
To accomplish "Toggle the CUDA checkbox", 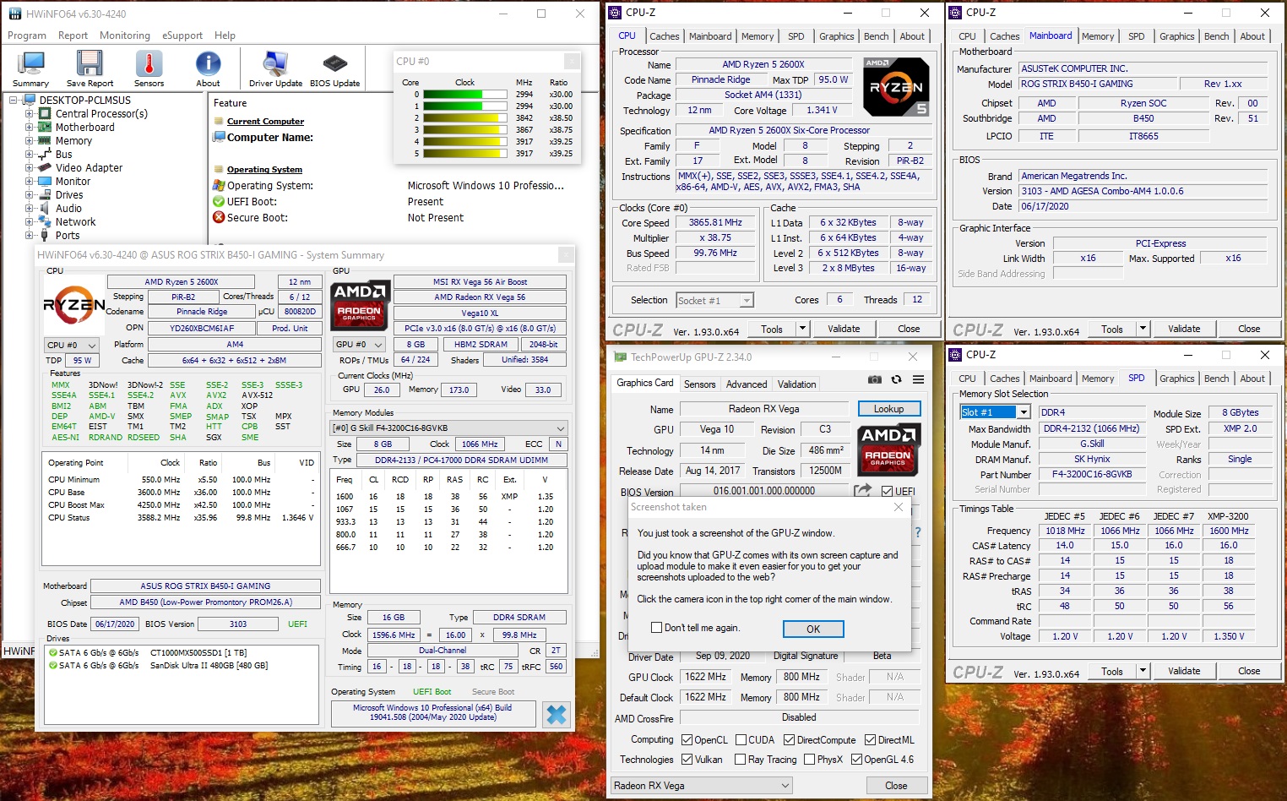I will pyautogui.click(x=741, y=739).
